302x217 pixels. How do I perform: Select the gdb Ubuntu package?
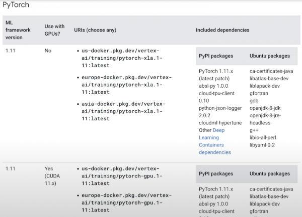pyautogui.click(x=254, y=101)
